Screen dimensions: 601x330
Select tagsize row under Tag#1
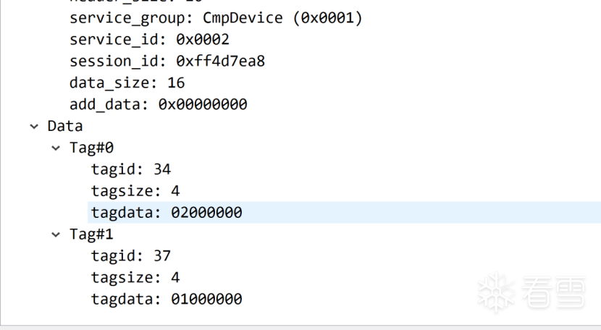pyautogui.click(x=135, y=277)
